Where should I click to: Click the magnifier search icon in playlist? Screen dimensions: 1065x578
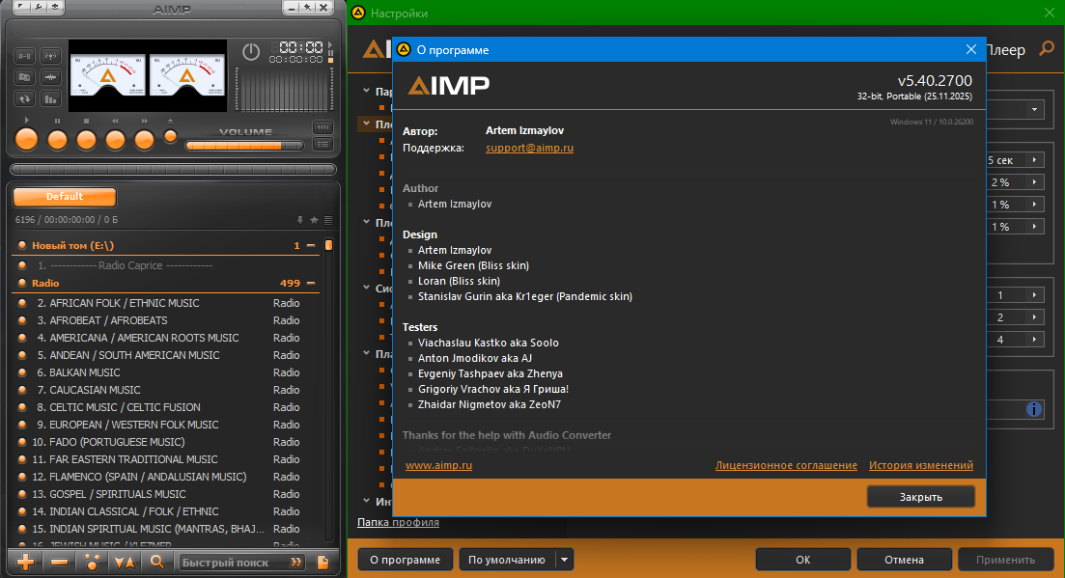coord(156,562)
